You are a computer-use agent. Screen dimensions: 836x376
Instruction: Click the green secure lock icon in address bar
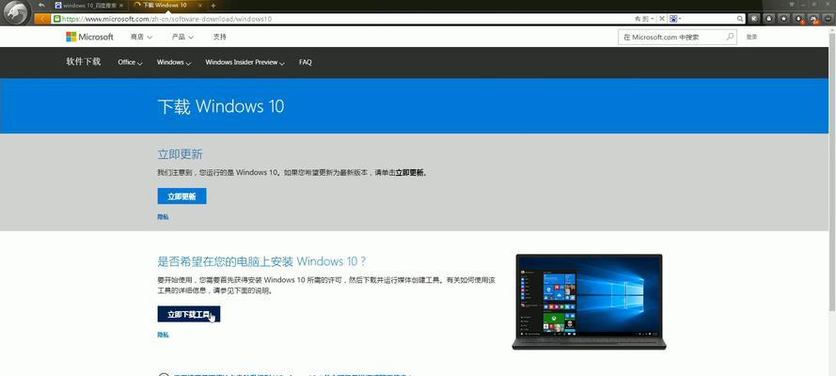tap(57, 19)
